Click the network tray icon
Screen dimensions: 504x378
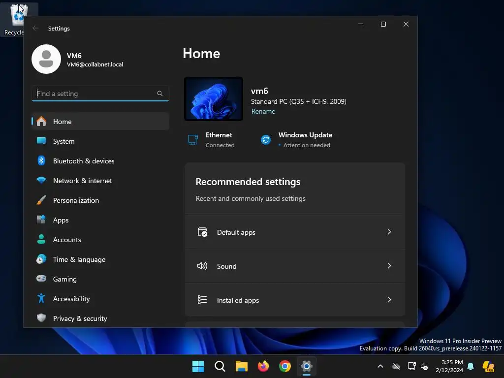pyautogui.click(x=411, y=366)
